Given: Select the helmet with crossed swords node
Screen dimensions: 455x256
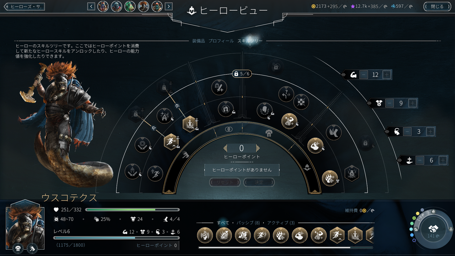Looking at the screenshot, I should point(132,171).
